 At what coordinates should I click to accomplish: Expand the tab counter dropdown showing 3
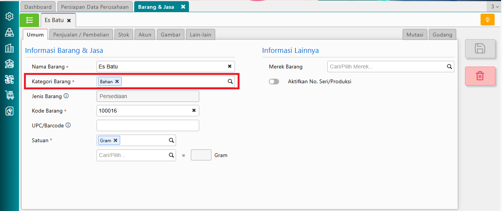click(x=495, y=6)
